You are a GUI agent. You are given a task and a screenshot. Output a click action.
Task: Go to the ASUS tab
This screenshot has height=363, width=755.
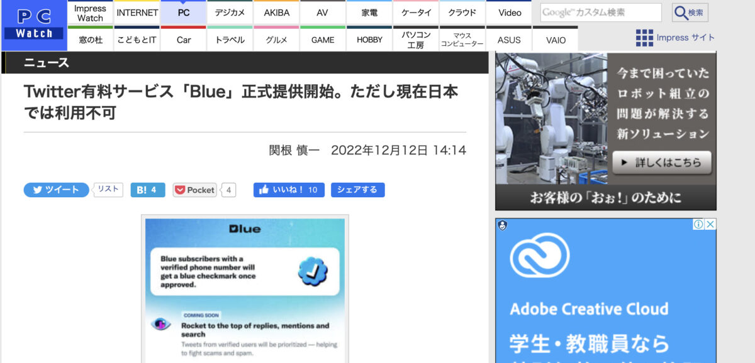(510, 39)
